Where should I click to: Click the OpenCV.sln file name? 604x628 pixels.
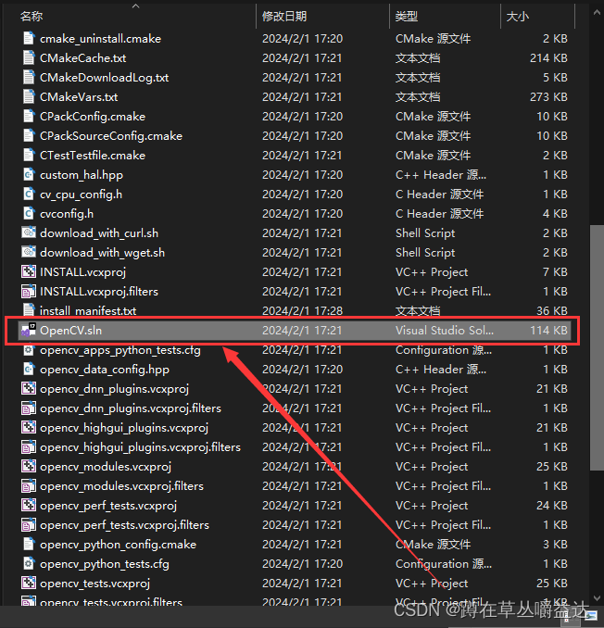click(71, 331)
